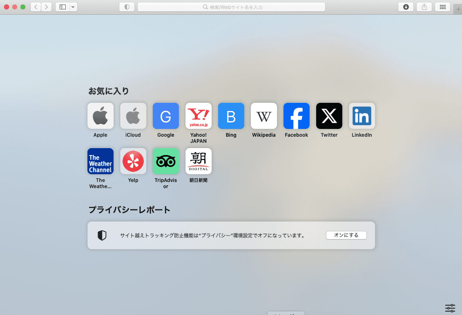Image resolution: width=462 pixels, height=315 pixels.
Task: Open the Yahoo! JAPAN favorite
Action: click(198, 116)
